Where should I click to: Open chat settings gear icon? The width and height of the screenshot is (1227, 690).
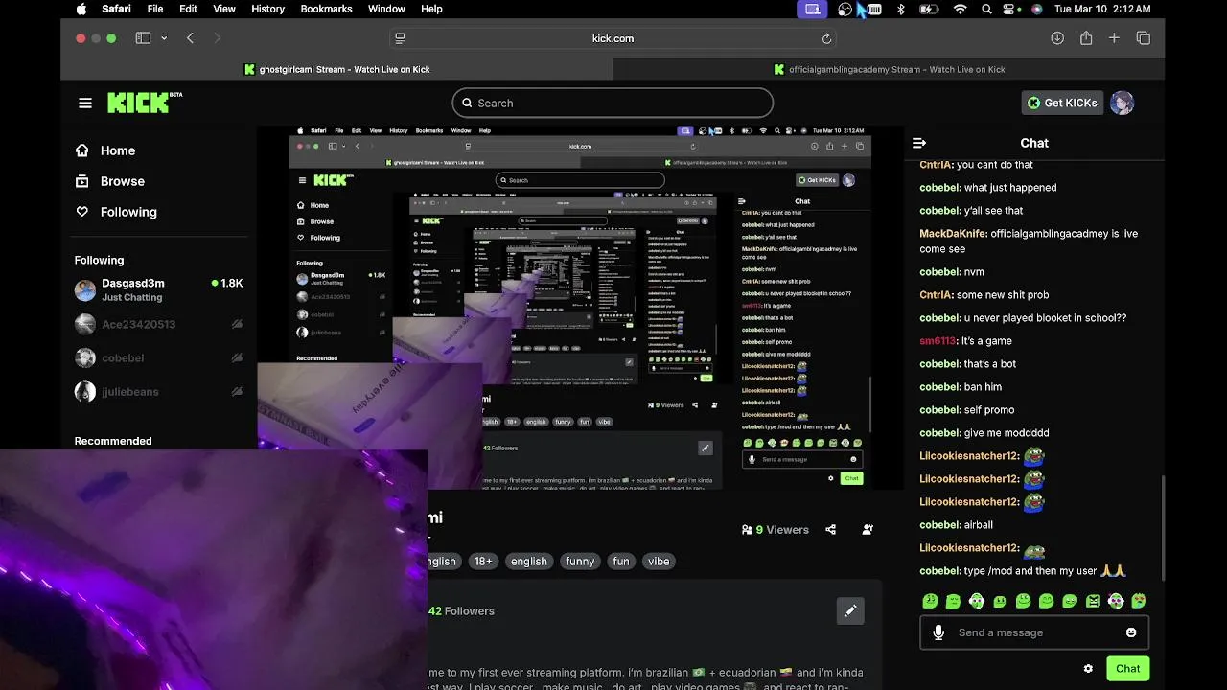[1088, 669]
